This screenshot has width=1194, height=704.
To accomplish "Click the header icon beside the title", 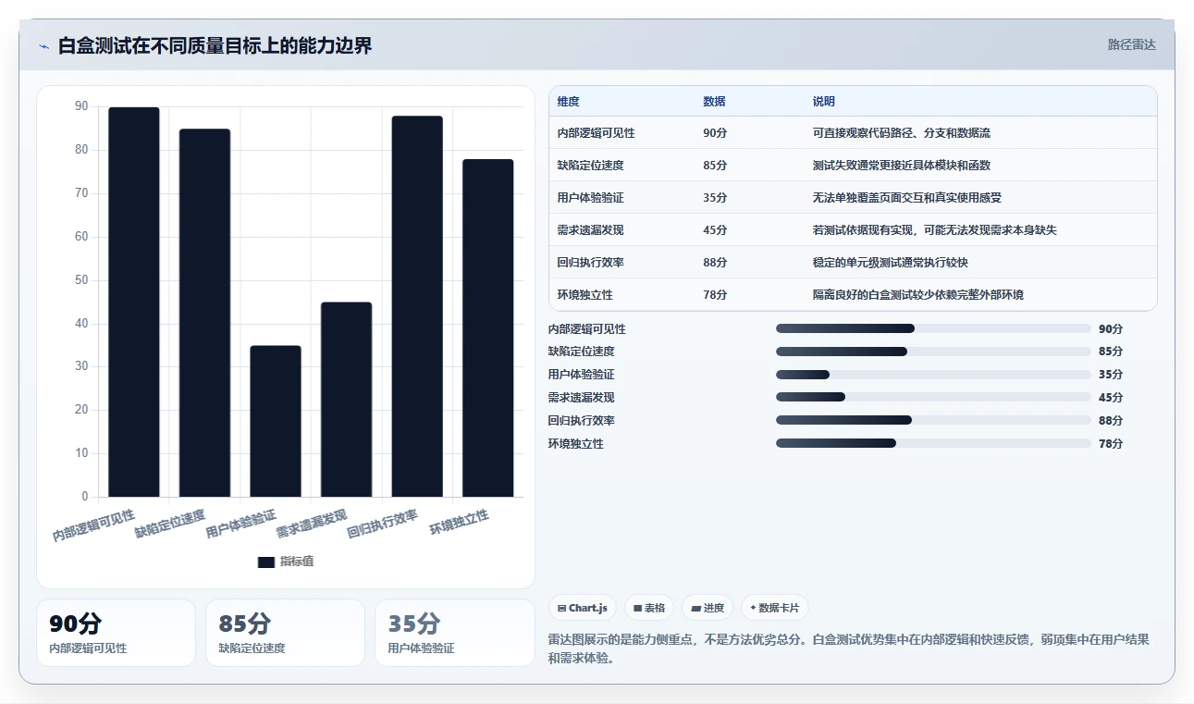I will pyautogui.click(x=43, y=46).
